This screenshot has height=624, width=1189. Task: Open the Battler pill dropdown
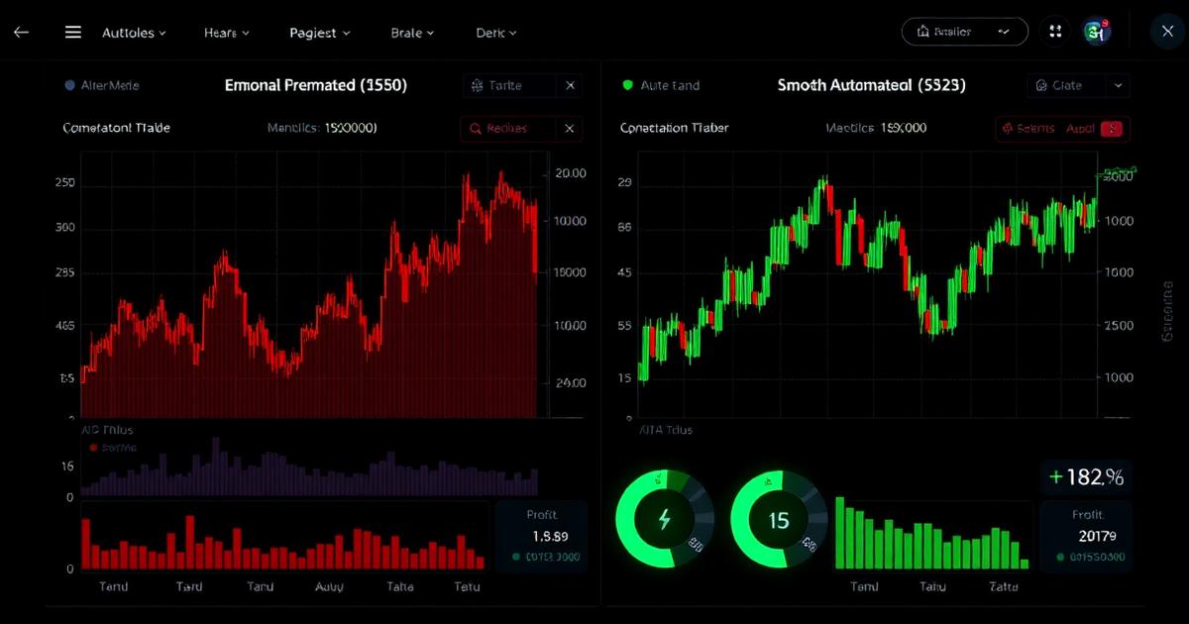point(965,32)
